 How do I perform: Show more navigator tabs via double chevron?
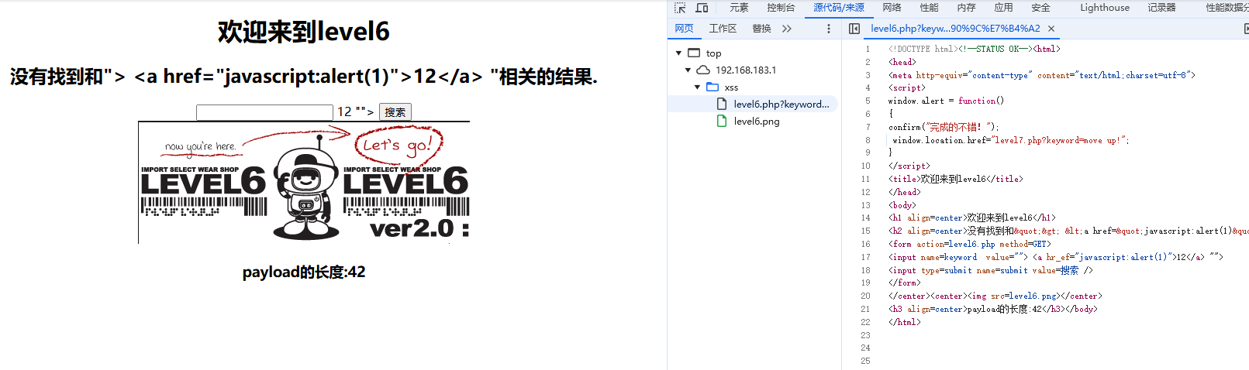pos(787,29)
